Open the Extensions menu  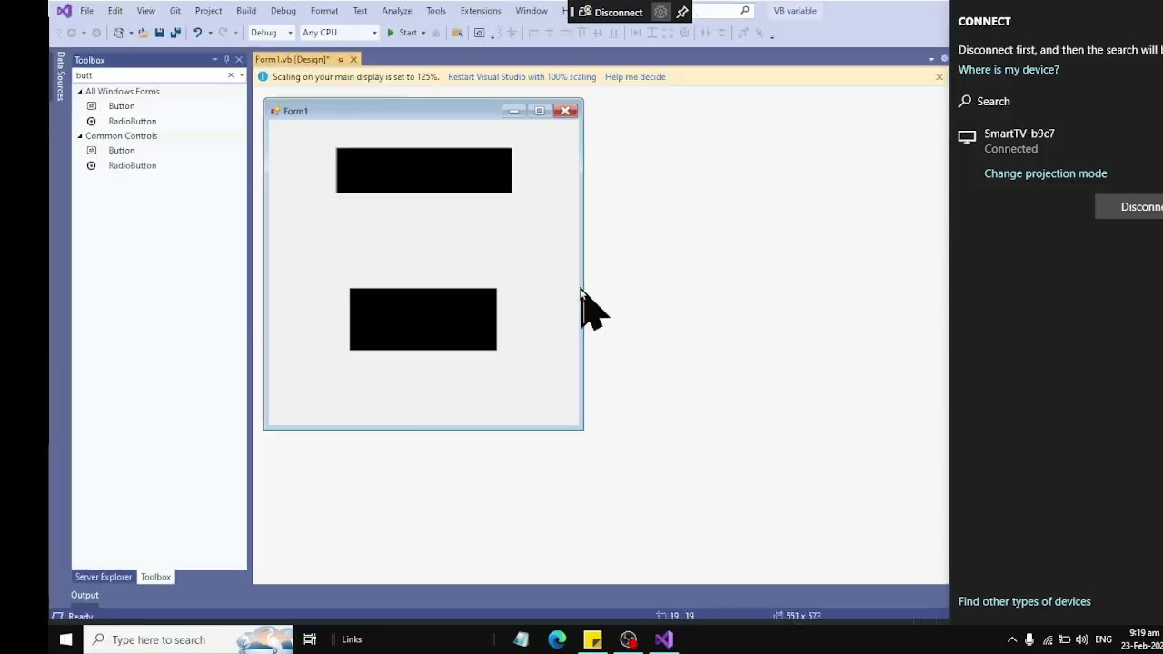click(x=481, y=11)
